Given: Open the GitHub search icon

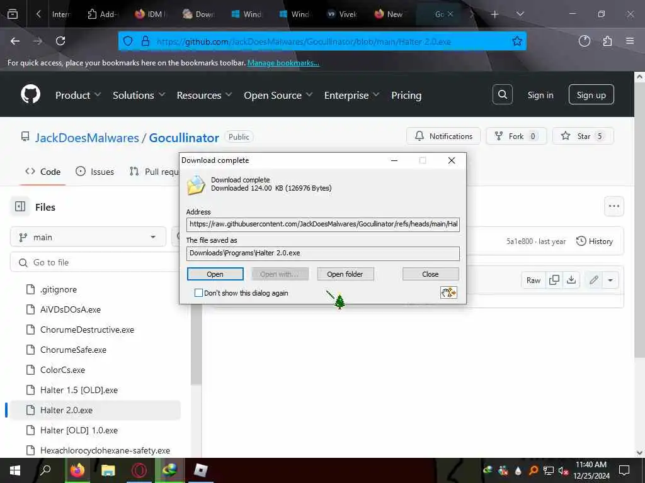Looking at the screenshot, I should [502, 94].
